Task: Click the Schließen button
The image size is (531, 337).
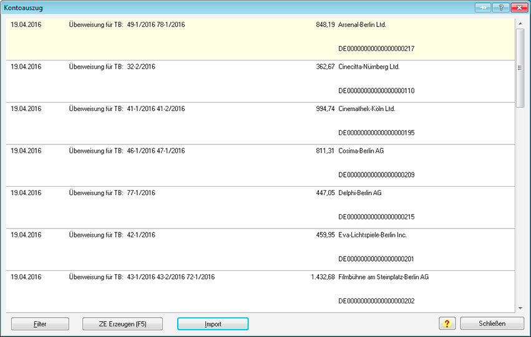Action: pos(492,324)
